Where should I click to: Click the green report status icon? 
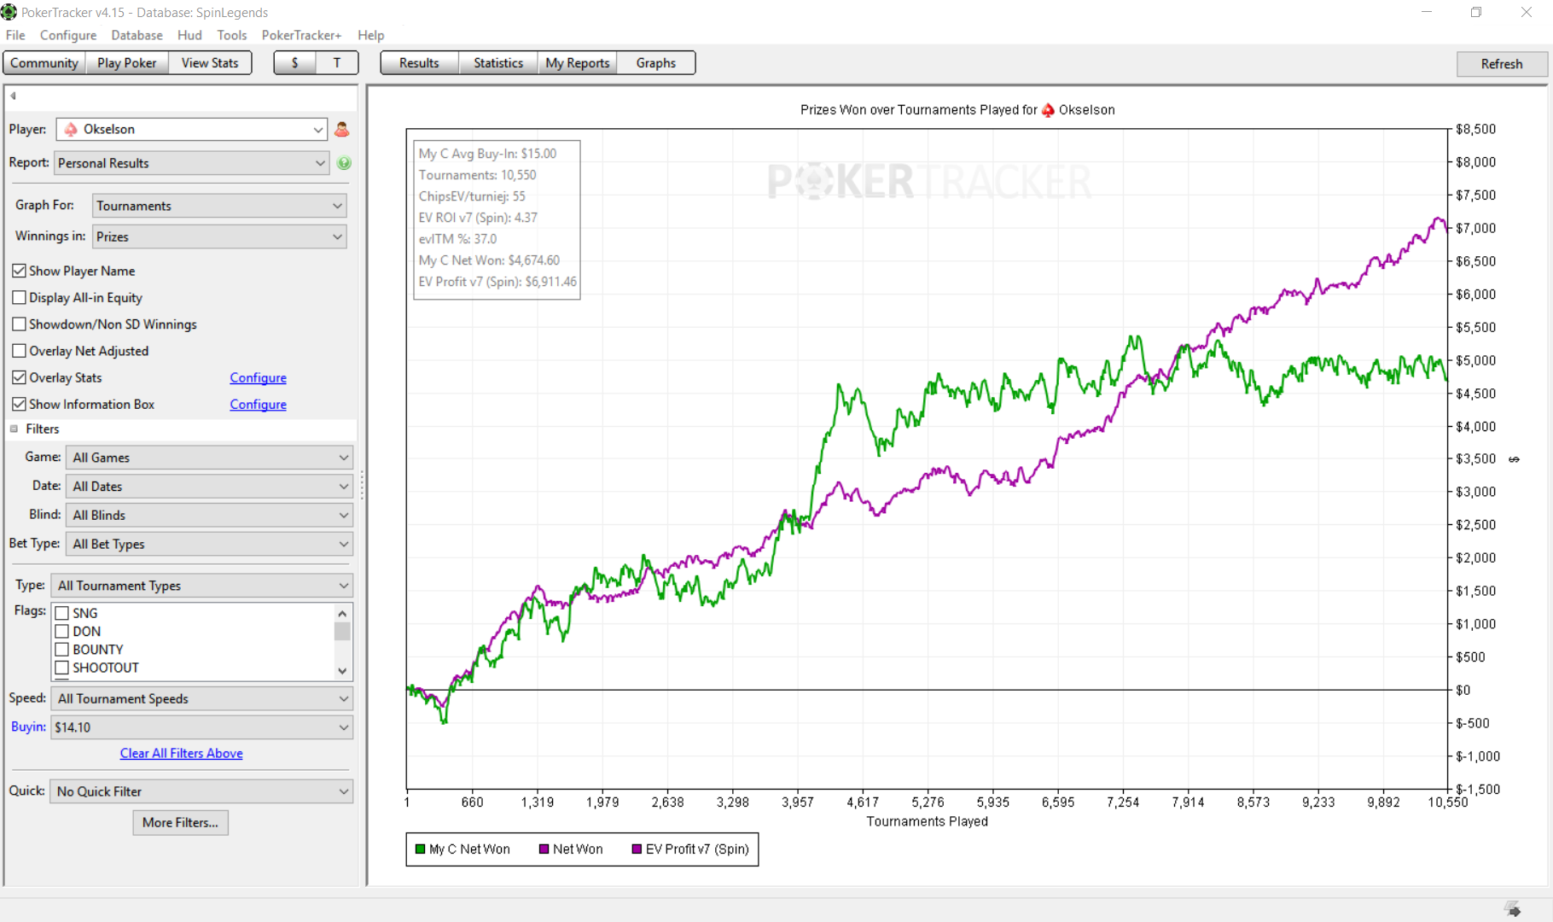(344, 163)
